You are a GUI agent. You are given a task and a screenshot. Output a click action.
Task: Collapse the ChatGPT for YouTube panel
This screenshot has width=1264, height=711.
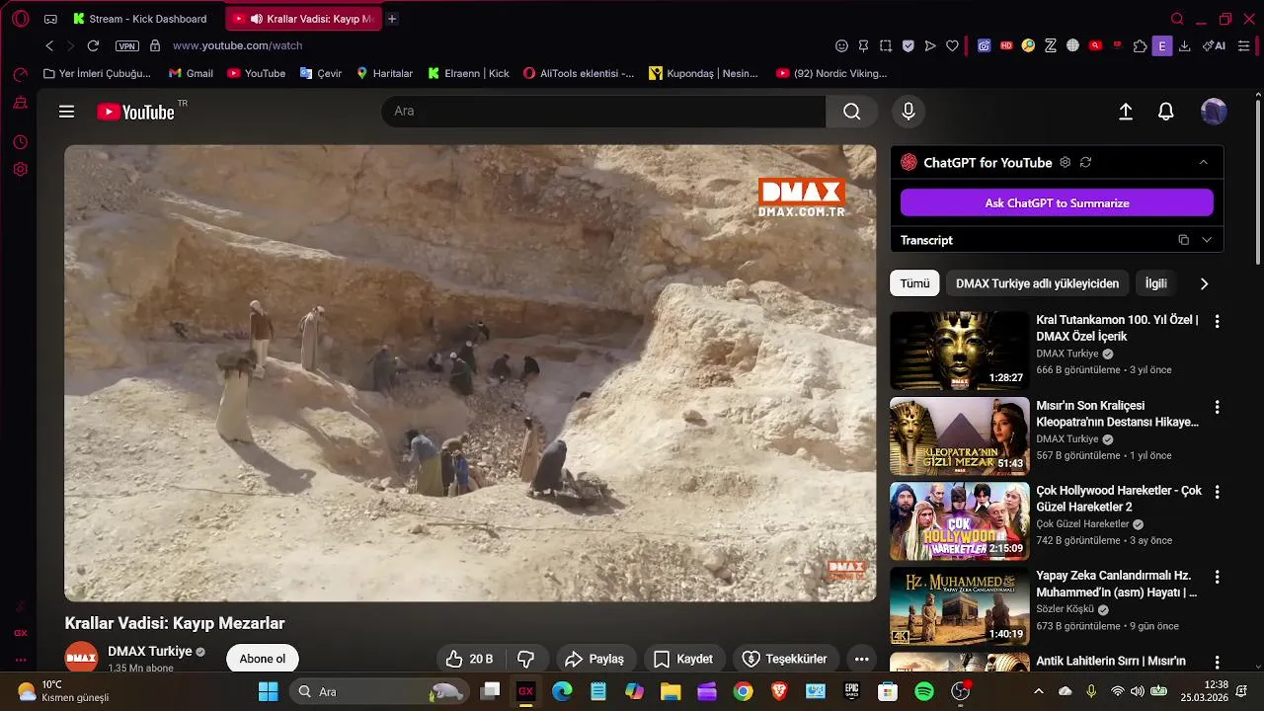(x=1203, y=162)
